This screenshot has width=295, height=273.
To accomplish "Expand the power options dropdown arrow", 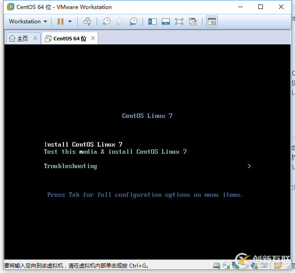I will pos(70,22).
